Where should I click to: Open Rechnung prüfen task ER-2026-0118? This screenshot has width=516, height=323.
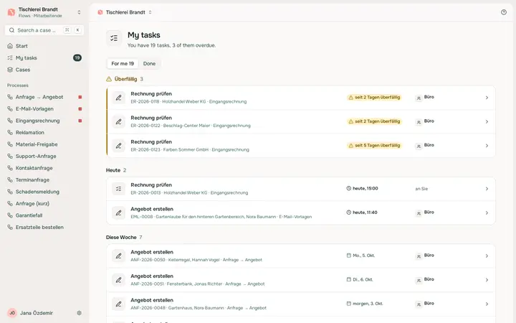coord(301,98)
